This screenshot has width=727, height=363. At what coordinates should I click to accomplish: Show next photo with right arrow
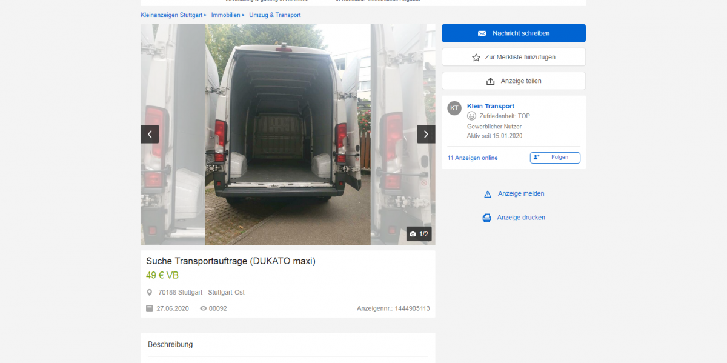(x=426, y=135)
